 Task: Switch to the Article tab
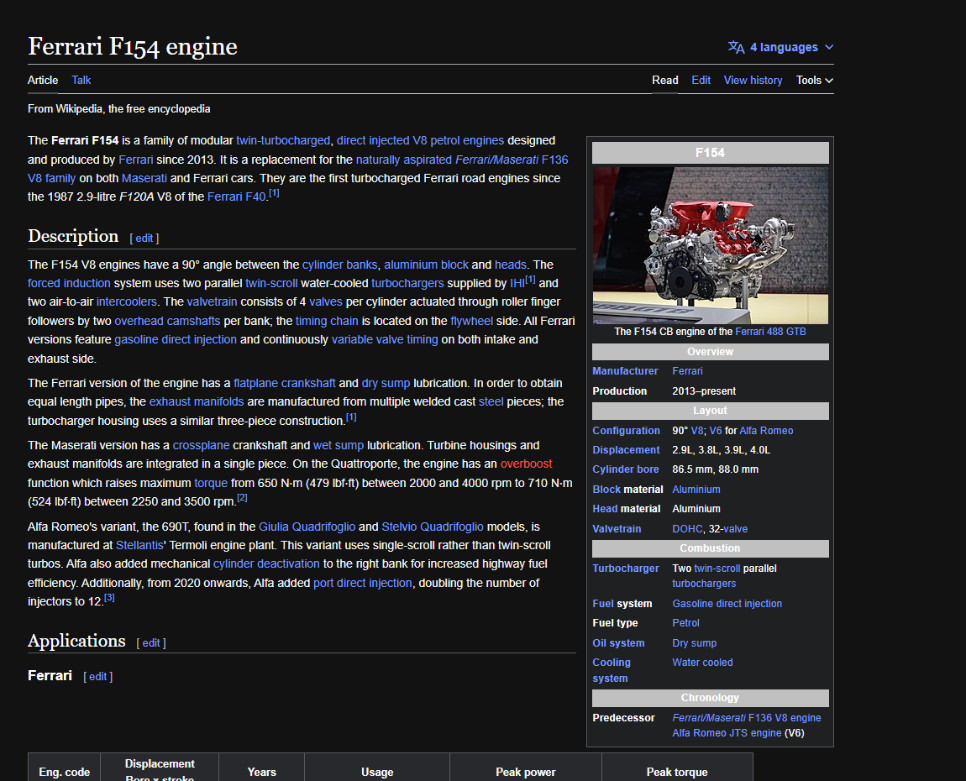[x=43, y=80]
